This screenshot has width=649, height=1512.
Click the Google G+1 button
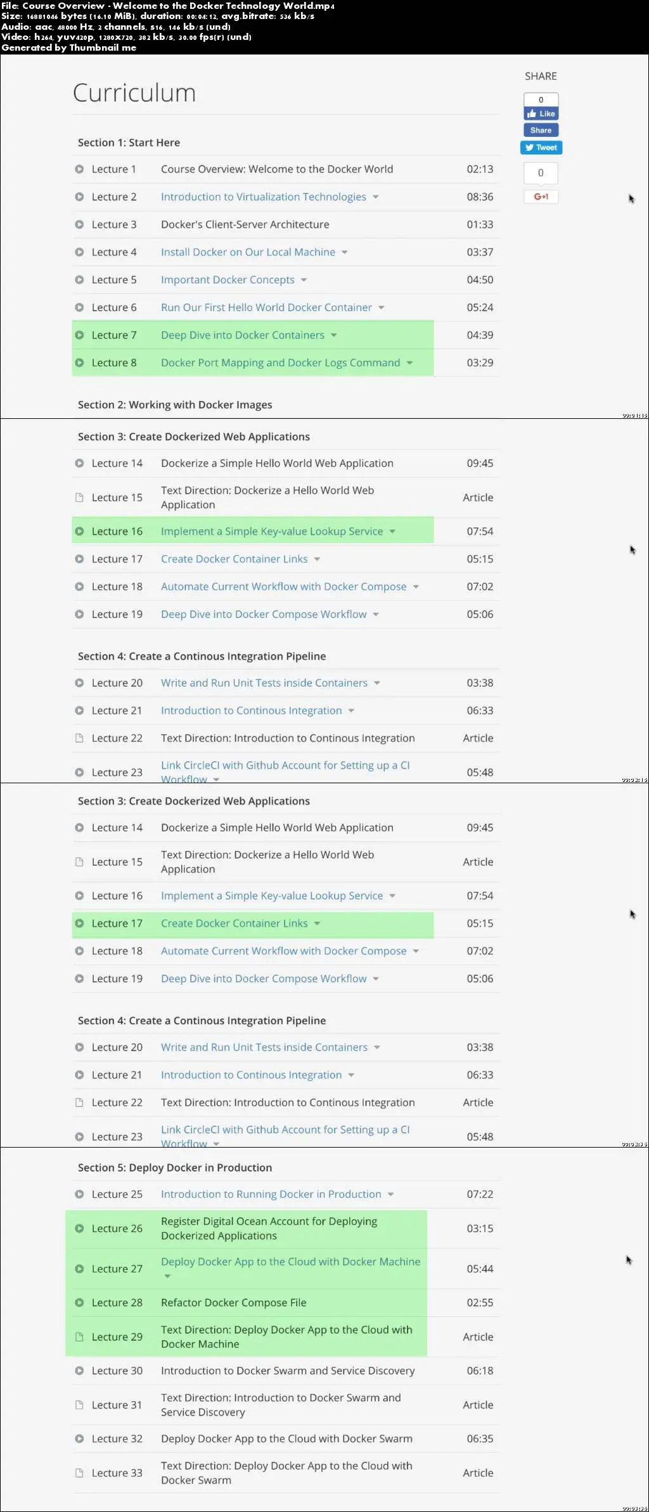[541, 196]
